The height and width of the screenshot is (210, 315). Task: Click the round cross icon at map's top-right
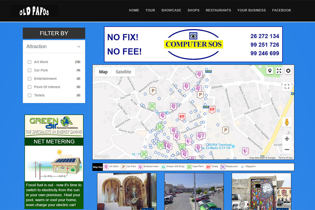(x=288, y=71)
